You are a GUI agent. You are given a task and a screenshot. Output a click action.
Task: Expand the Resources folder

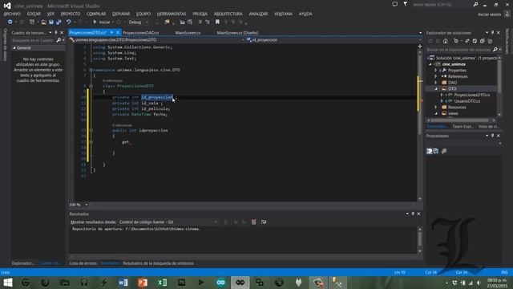(x=436, y=107)
